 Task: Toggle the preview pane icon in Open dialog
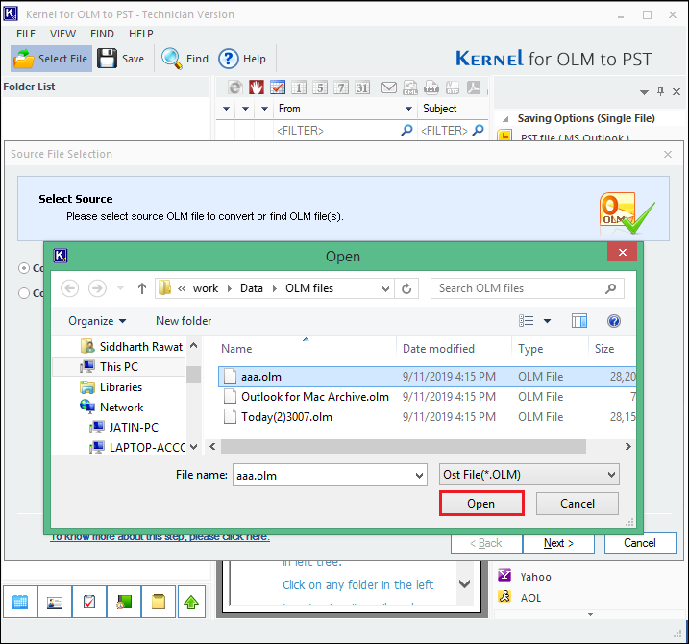pyautogui.click(x=579, y=321)
